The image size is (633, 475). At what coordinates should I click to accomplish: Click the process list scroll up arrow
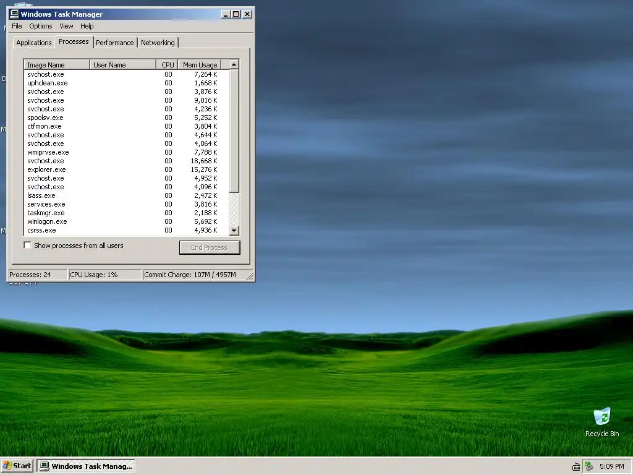[x=234, y=64]
